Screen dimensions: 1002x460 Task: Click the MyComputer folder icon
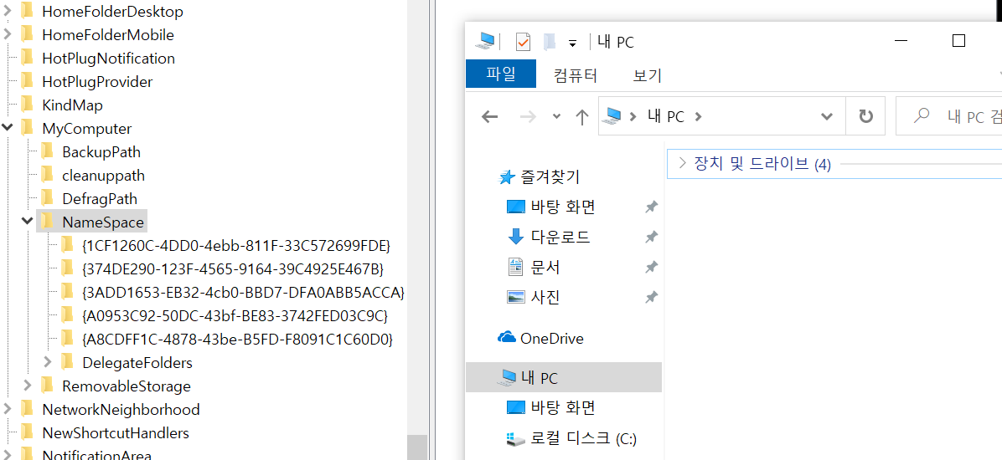point(27,128)
